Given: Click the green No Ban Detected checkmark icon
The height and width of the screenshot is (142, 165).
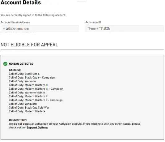Looking at the screenshot, I should tap(5, 64).
